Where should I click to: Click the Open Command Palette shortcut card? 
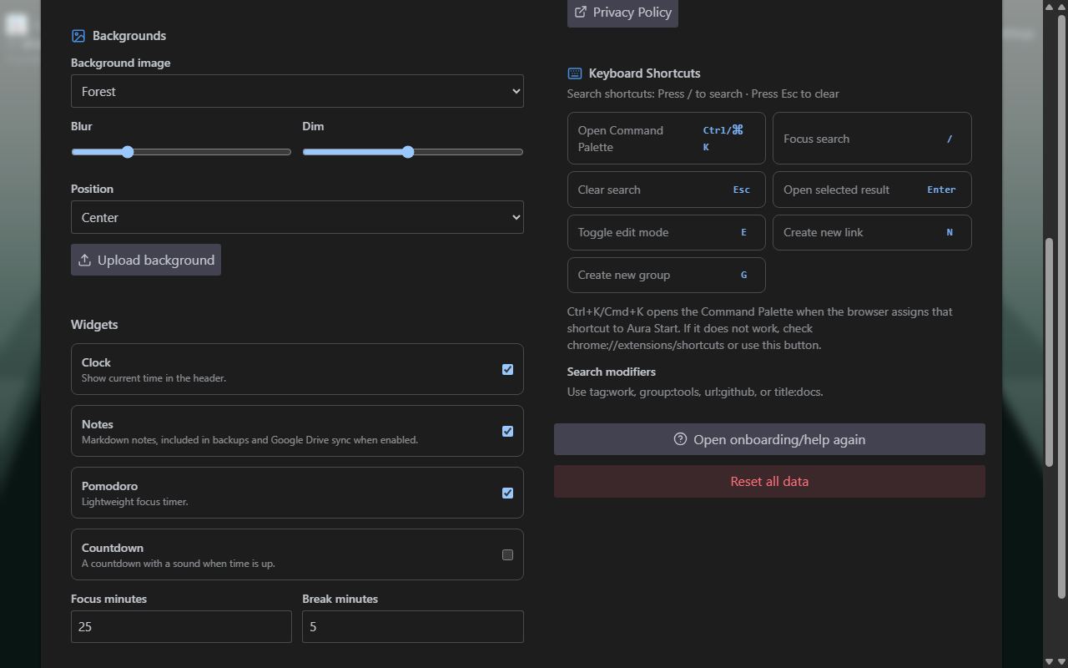667,139
